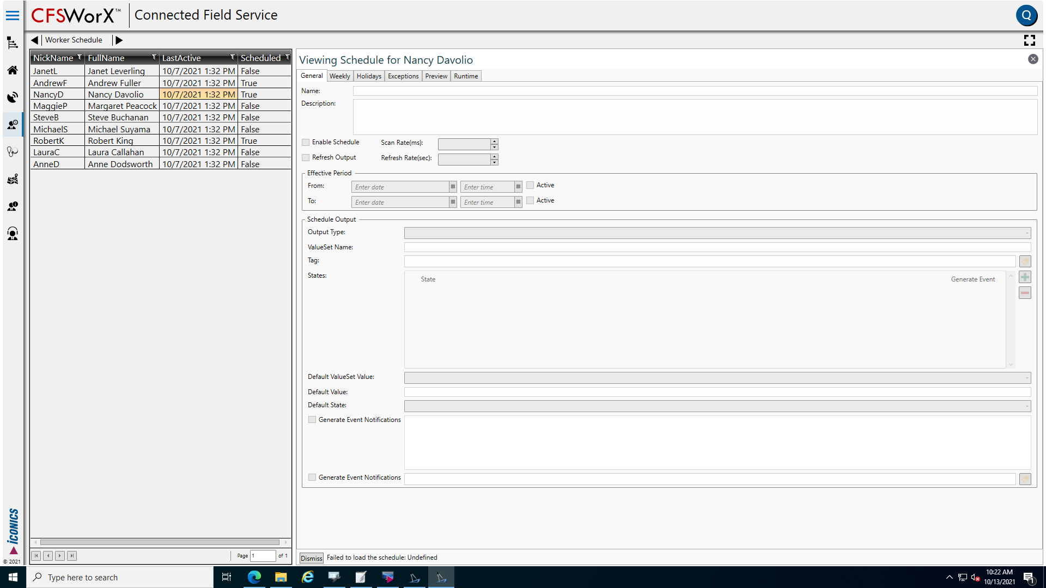This screenshot has height=588, width=1046.
Task: Toggle the Refresh Output checkbox
Action: click(306, 157)
